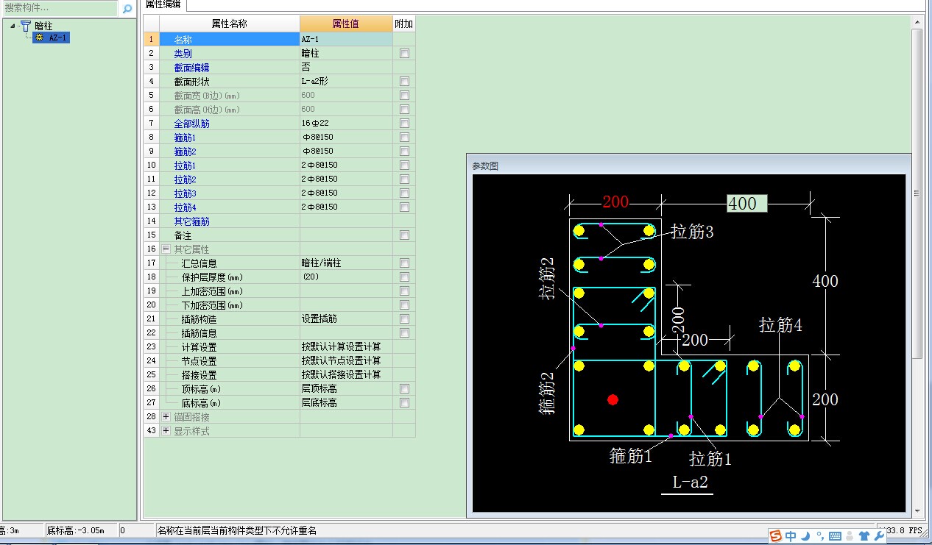
Task: Click the 其它箍筋 property link
Action: click(x=191, y=221)
